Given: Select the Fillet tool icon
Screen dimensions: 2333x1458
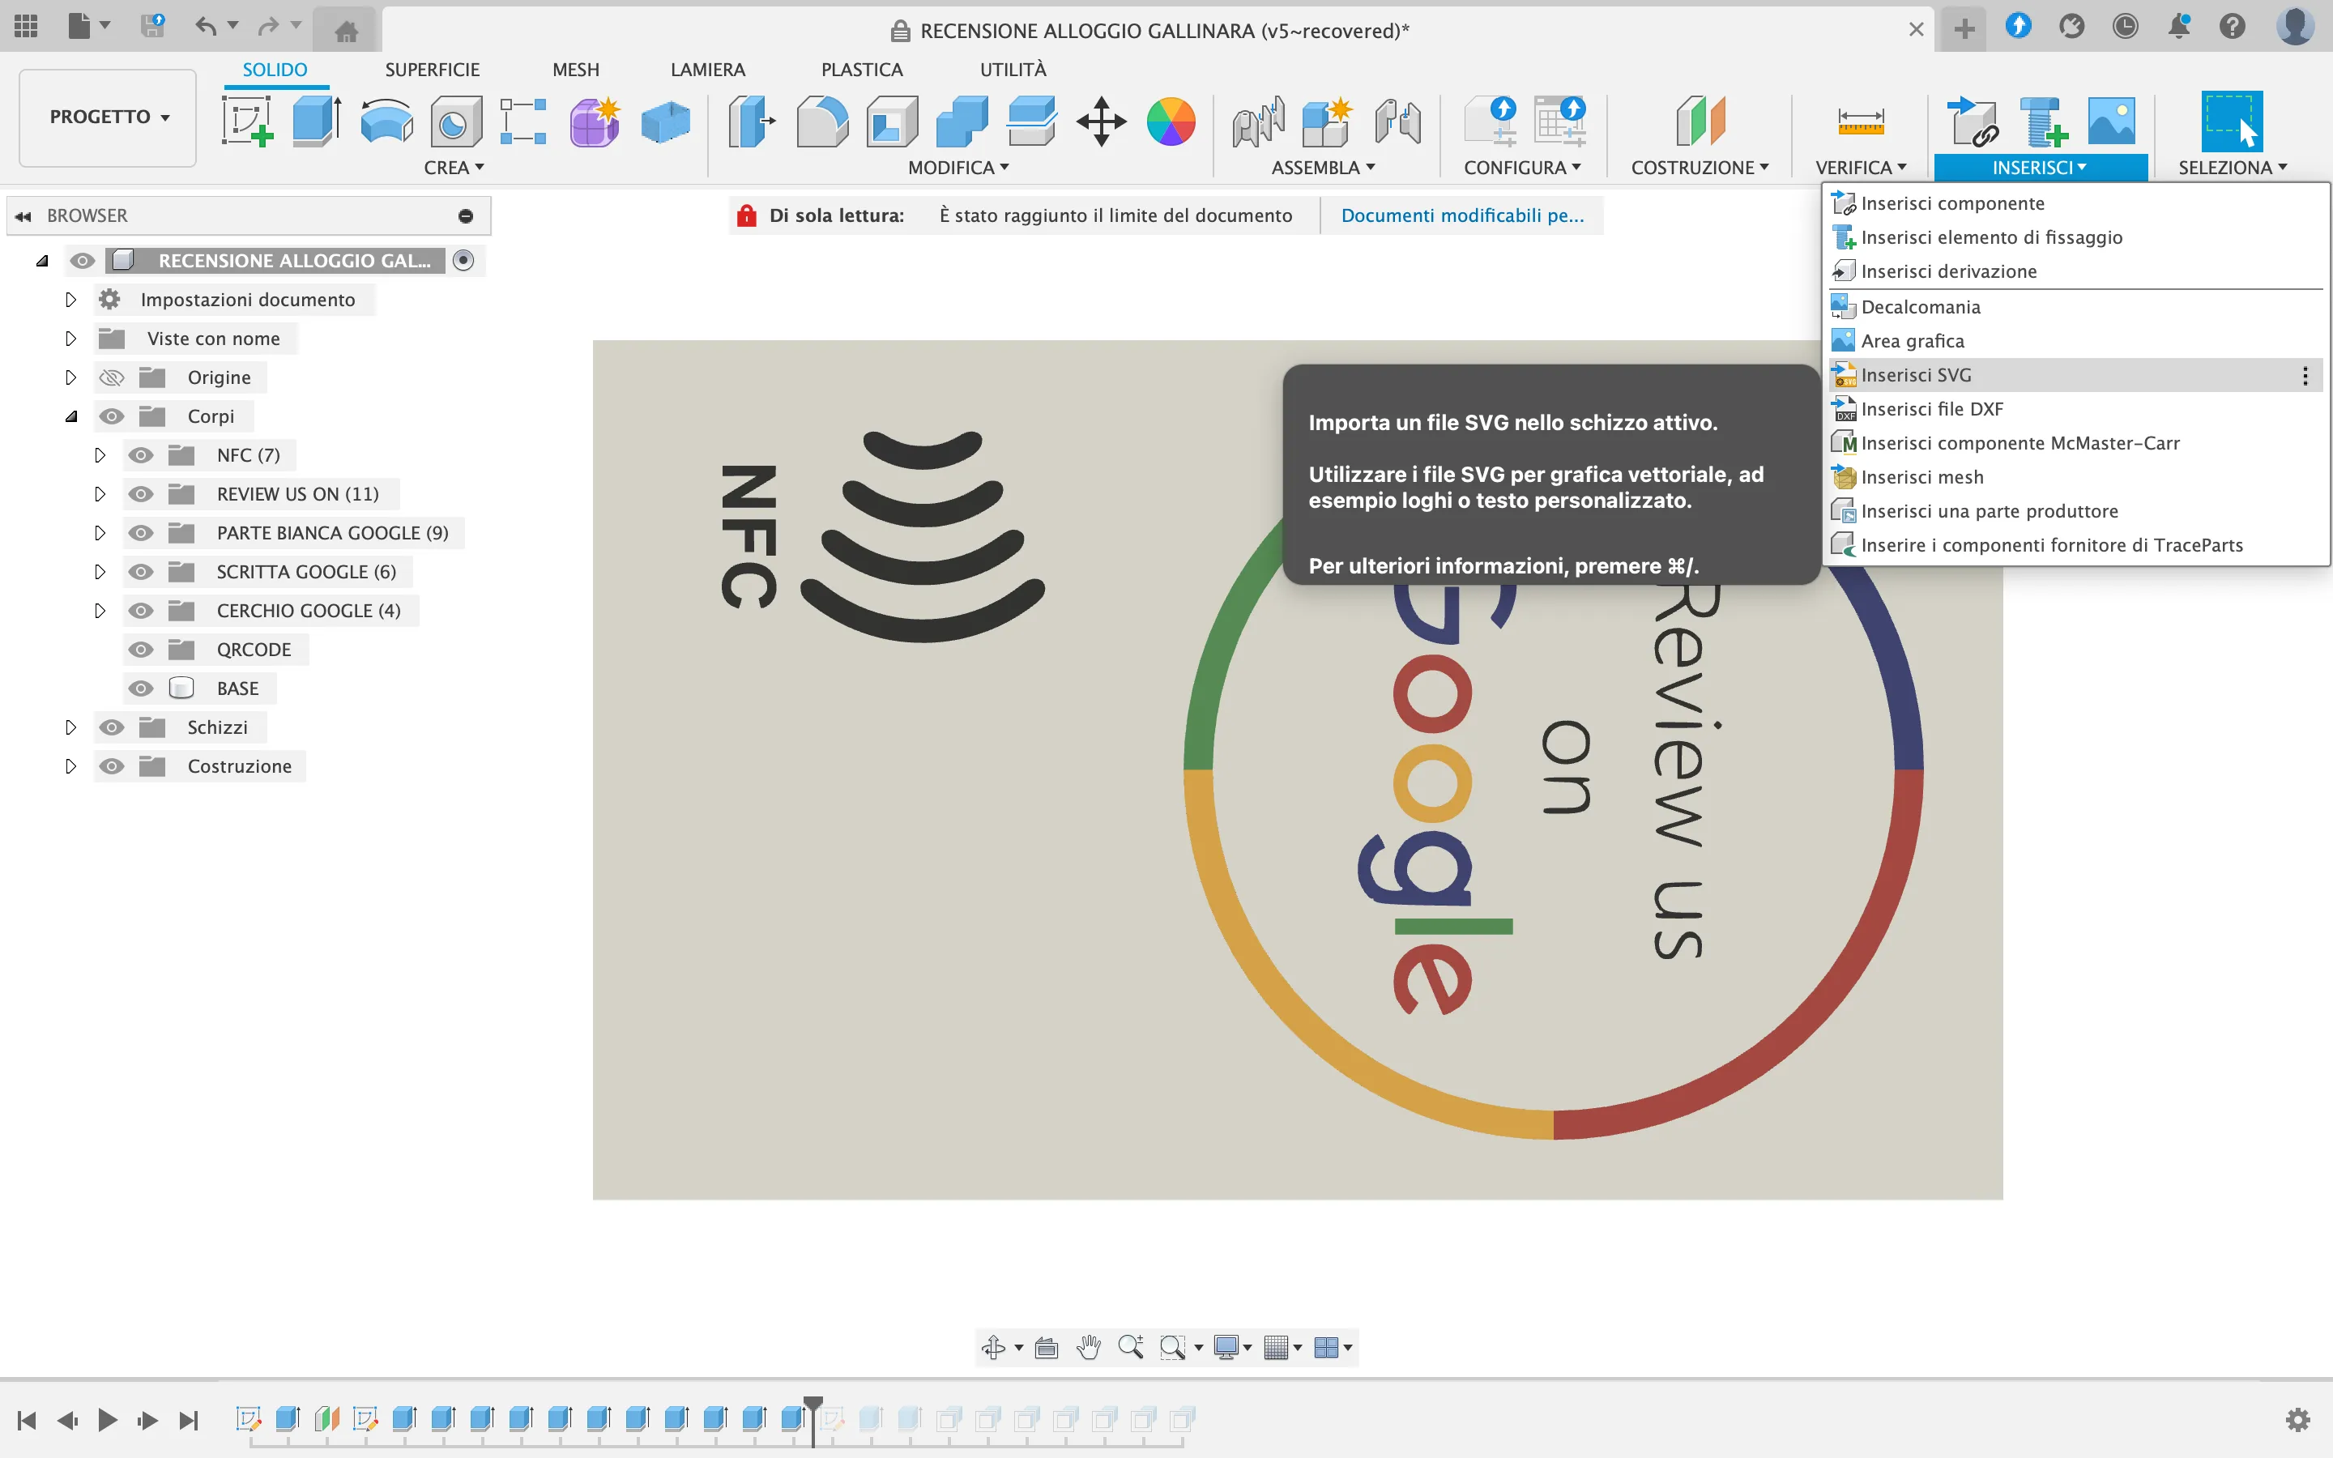Looking at the screenshot, I should coord(822,122).
